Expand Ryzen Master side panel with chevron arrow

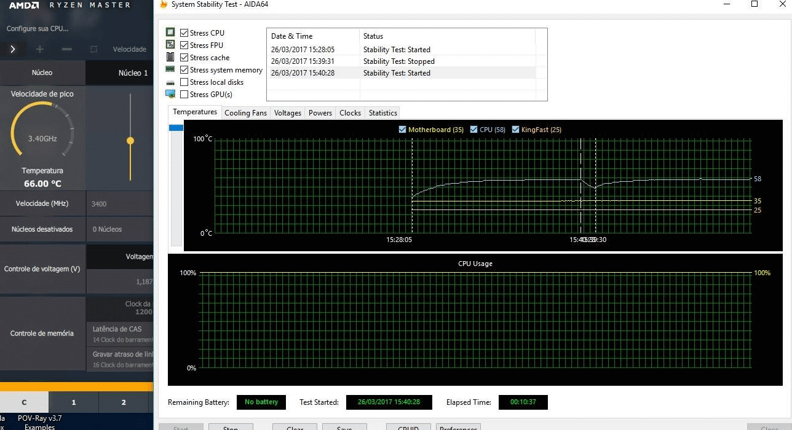pyautogui.click(x=13, y=49)
